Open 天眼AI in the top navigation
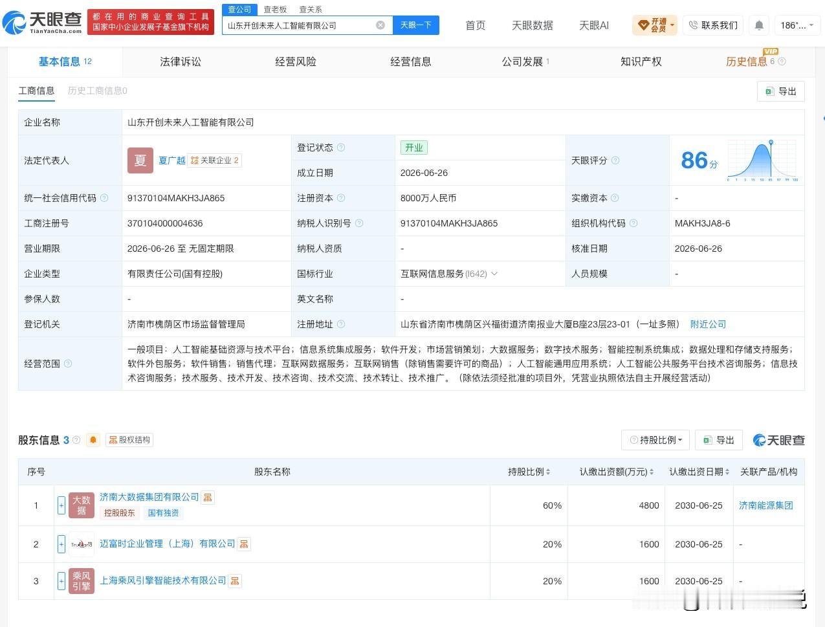Image resolution: width=825 pixels, height=627 pixels. pyautogui.click(x=594, y=25)
